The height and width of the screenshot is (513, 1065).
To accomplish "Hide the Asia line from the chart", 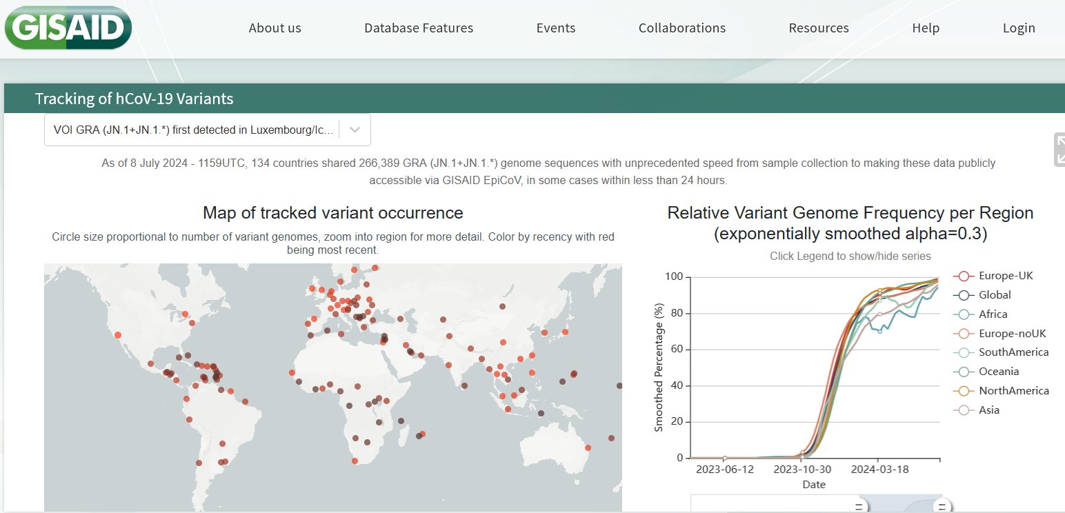I will (988, 410).
